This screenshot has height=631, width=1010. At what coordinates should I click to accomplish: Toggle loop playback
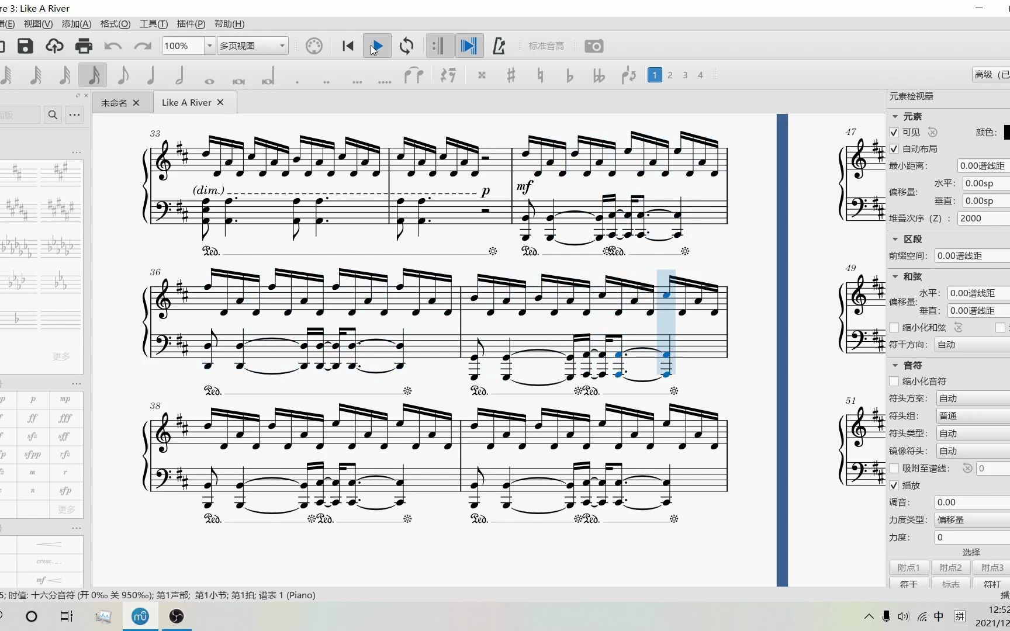click(406, 46)
